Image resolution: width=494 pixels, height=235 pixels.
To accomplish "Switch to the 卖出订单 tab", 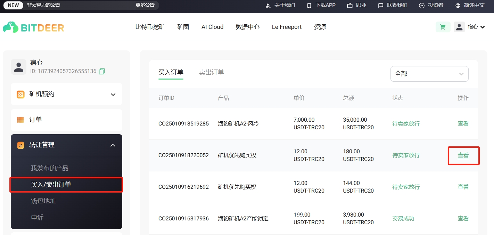I will (212, 72).
